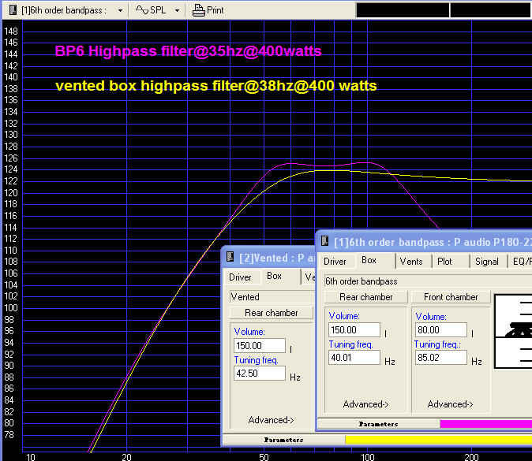This screenshot has width=532, height=461.
Task: Click the printer icon in toolbar
Action: [198, 10]
